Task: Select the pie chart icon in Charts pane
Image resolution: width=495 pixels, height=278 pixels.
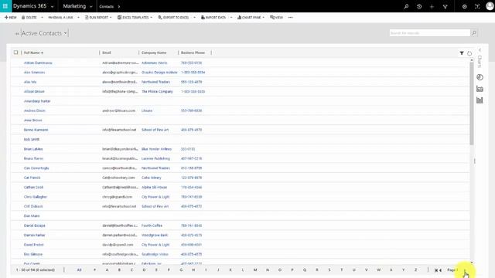Action: [x=480, y=77]
